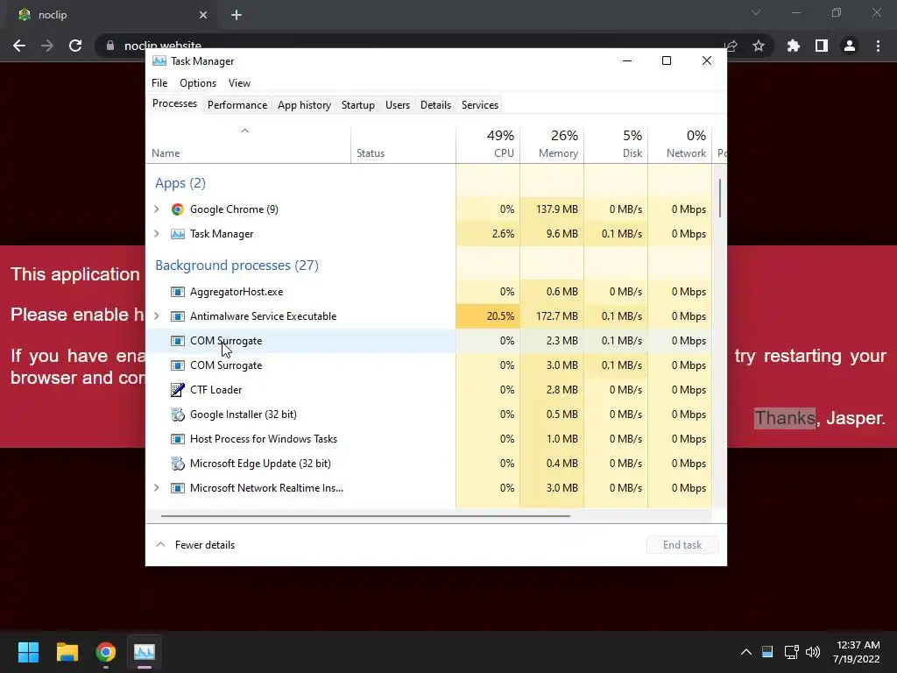Click the taskbar clock showing 12:37 AM
This screenshot has width=897, height=673.
856,652
